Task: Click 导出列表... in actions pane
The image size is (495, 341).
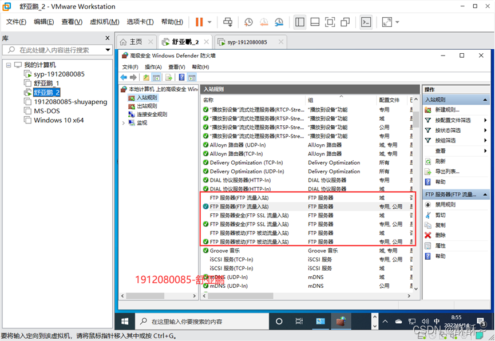Action: (447, 172)
